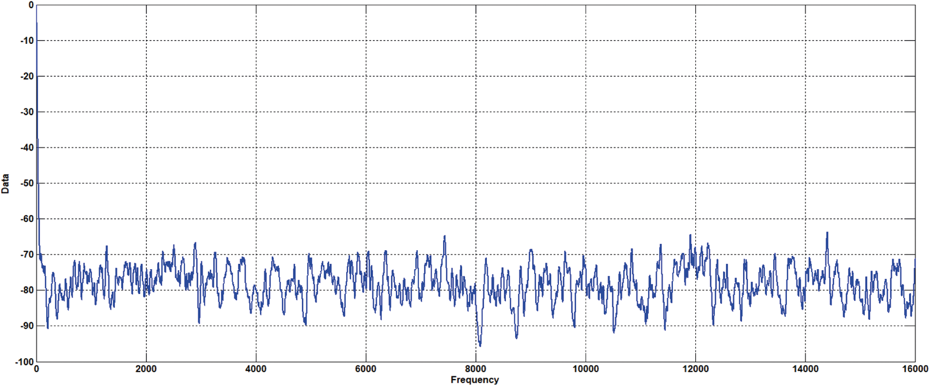930x386 pixels.
Task: Click the 12000 frequency tick label
Action: (x=695, y=369)
